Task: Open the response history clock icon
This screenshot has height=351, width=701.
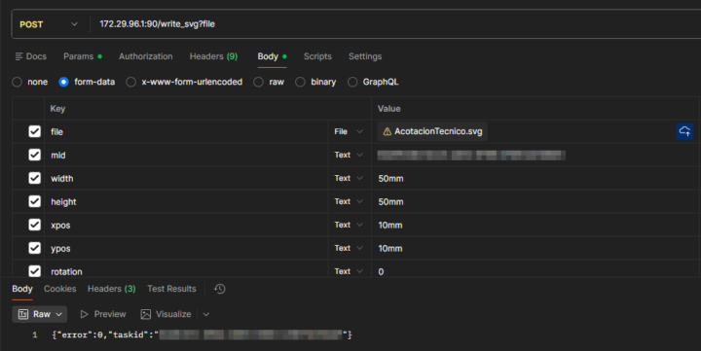Action: (x=219, y=289)
